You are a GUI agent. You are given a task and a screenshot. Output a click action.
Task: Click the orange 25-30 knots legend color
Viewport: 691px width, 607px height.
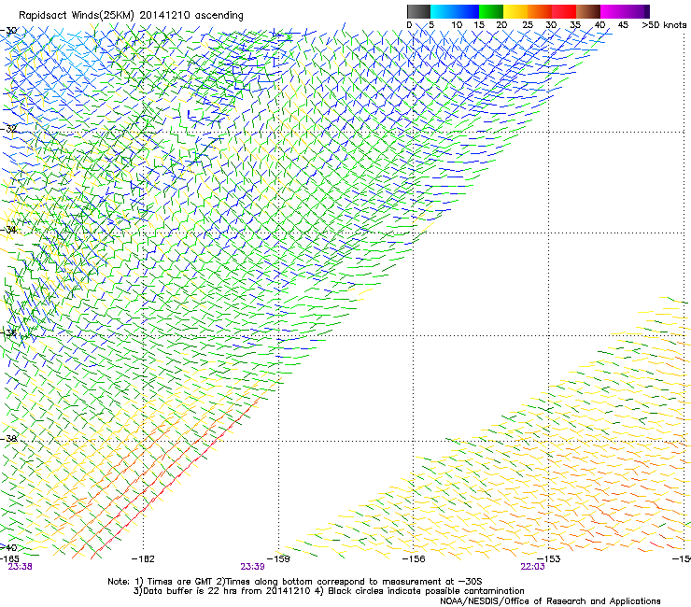pyautogui.click(x=540, y=11)
